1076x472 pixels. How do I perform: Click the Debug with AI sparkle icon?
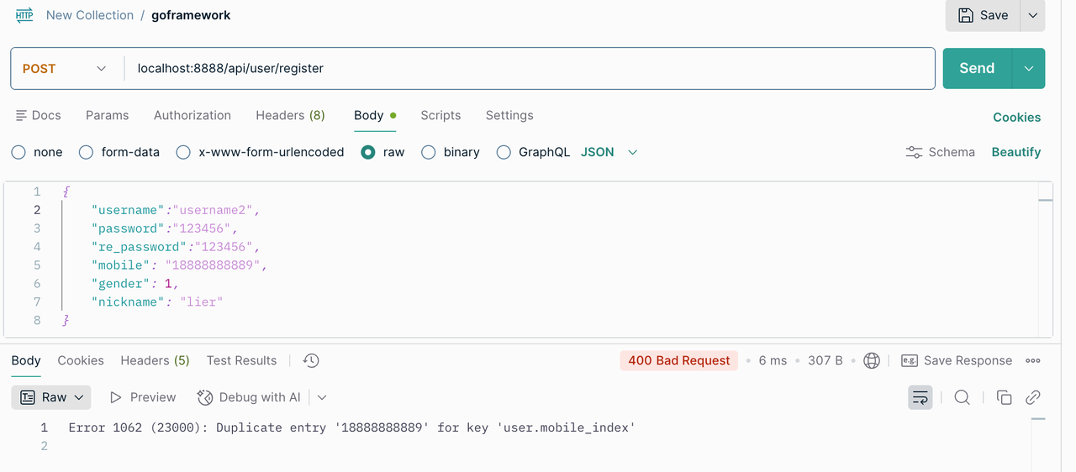coord(205,397)
